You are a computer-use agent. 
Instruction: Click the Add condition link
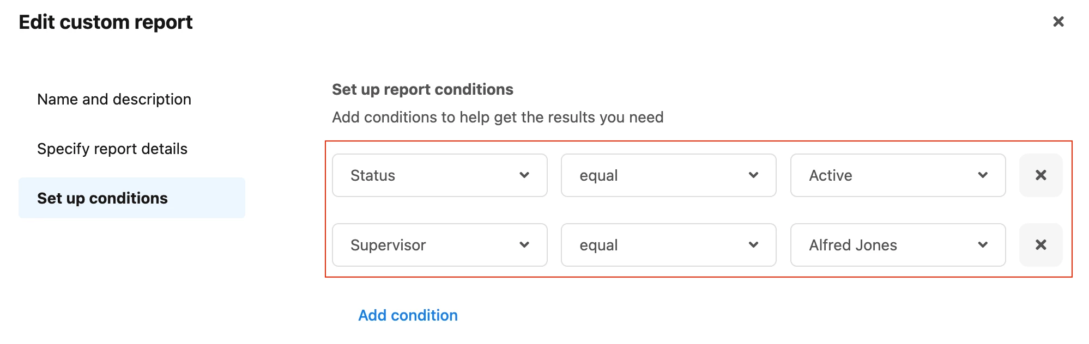coord(408,316)
